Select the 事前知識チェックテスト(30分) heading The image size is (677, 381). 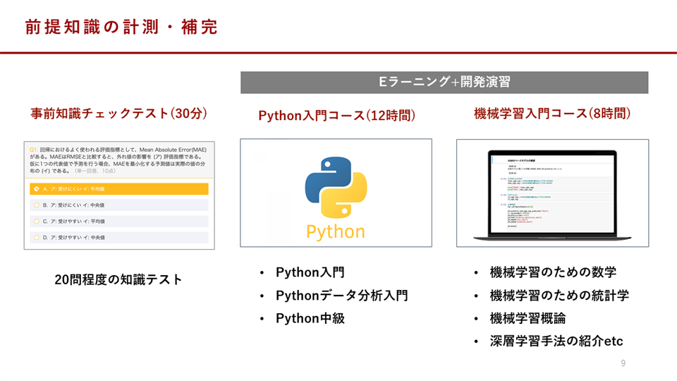pos(119,114)
